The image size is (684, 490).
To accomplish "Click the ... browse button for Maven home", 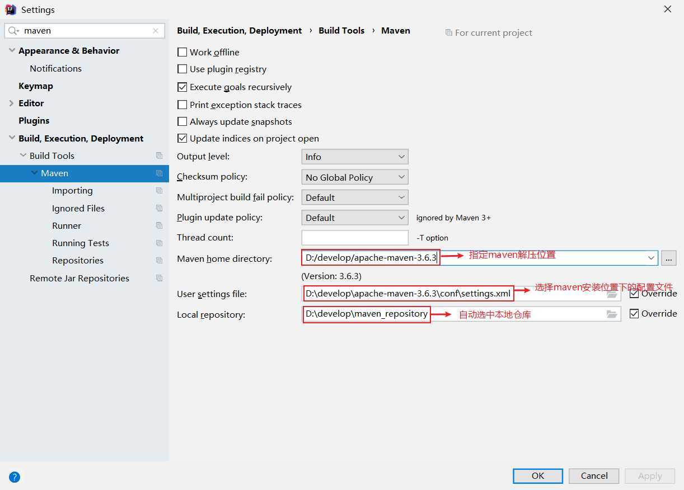I will click(x=668, y=258).
